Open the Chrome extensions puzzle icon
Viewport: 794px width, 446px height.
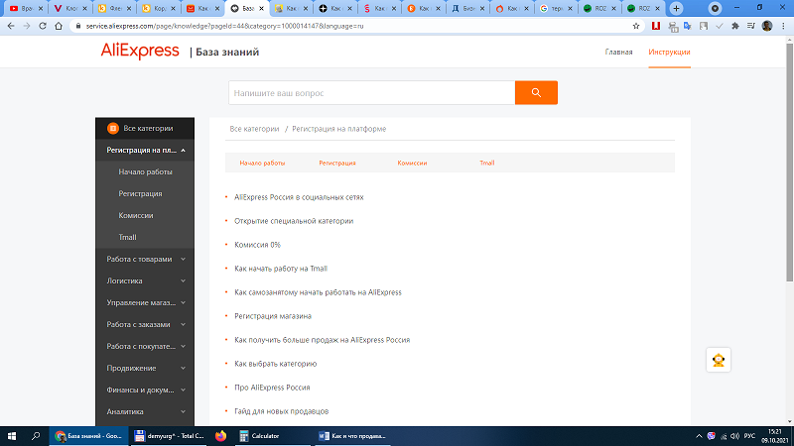[x=735, y=26]
